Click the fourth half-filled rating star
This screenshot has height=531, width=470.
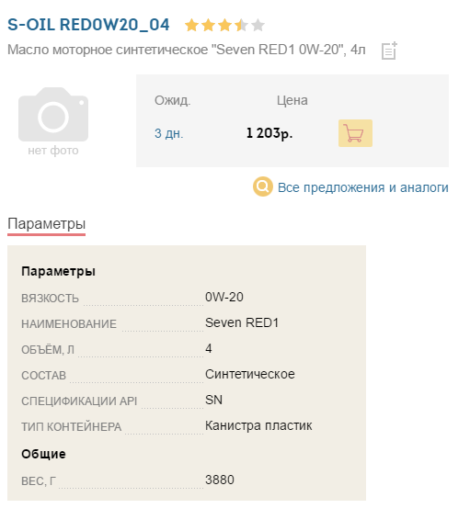(x=242, y=26)
